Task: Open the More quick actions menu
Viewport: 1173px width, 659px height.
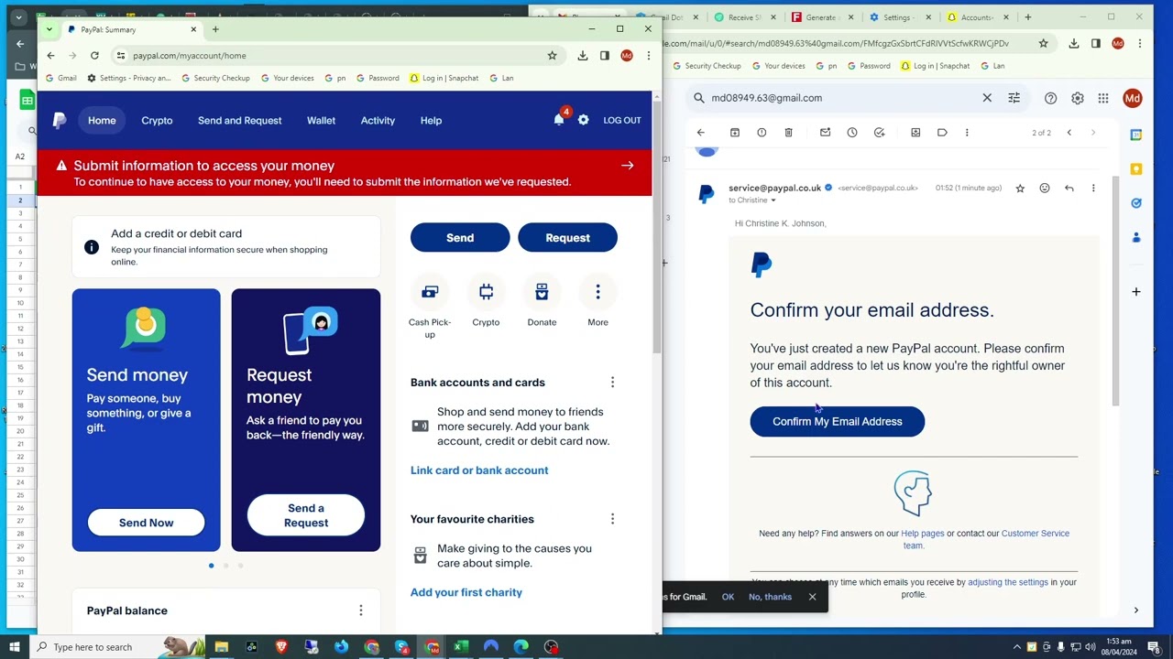Action: coord(597,292)
